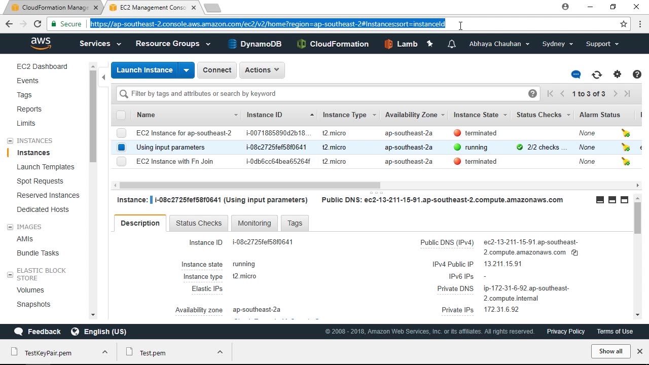Click the sidebar vertical scrollbar
Image resolution: width=649 pixels, height=365 pixels.
pyautogui.click(x=93, y=117)
